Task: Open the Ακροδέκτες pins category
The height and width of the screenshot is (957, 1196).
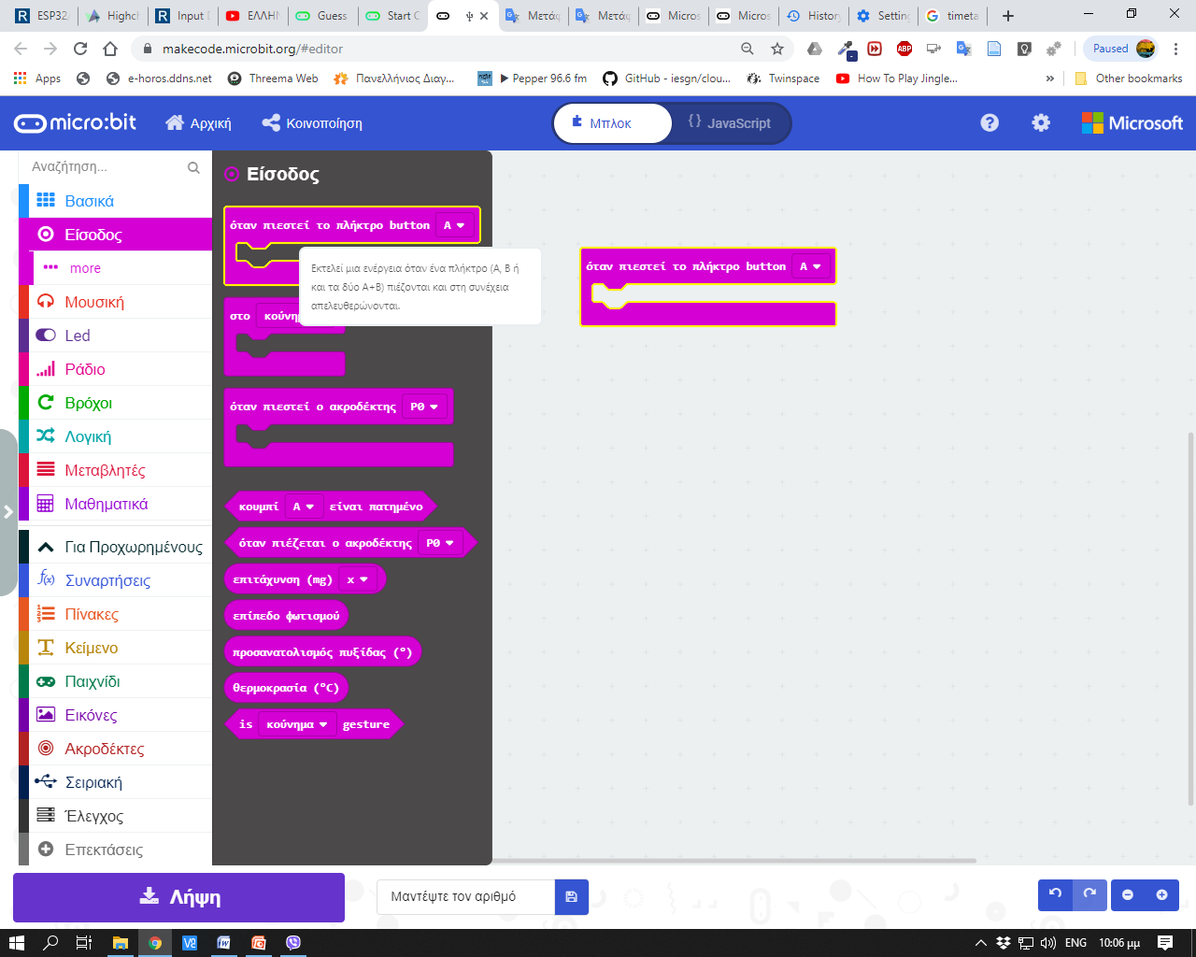Action: click(x=116, y=749)
